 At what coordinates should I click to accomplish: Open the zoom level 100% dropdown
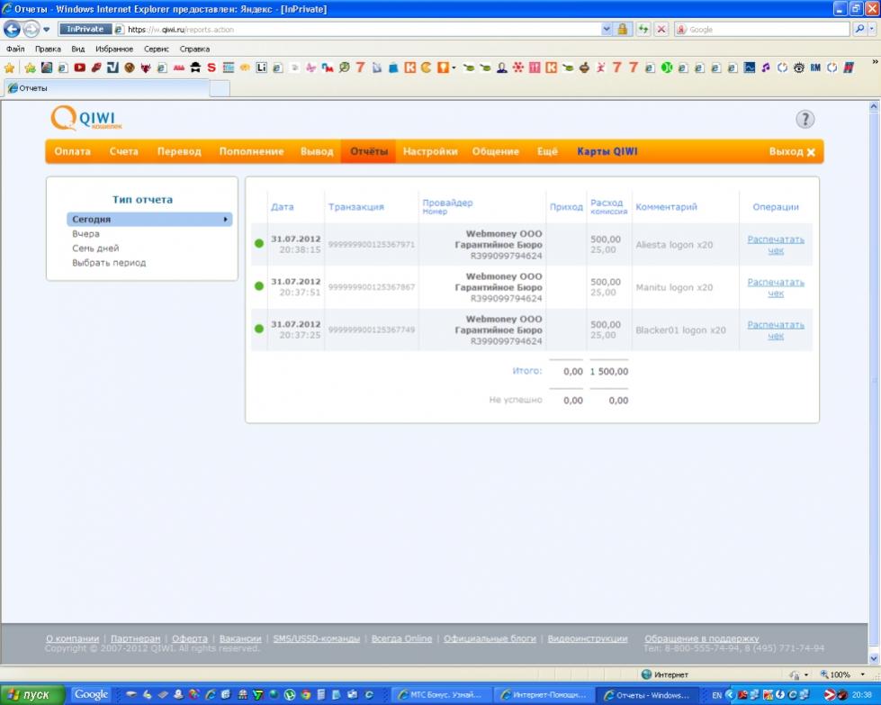[x=863, y=674]
